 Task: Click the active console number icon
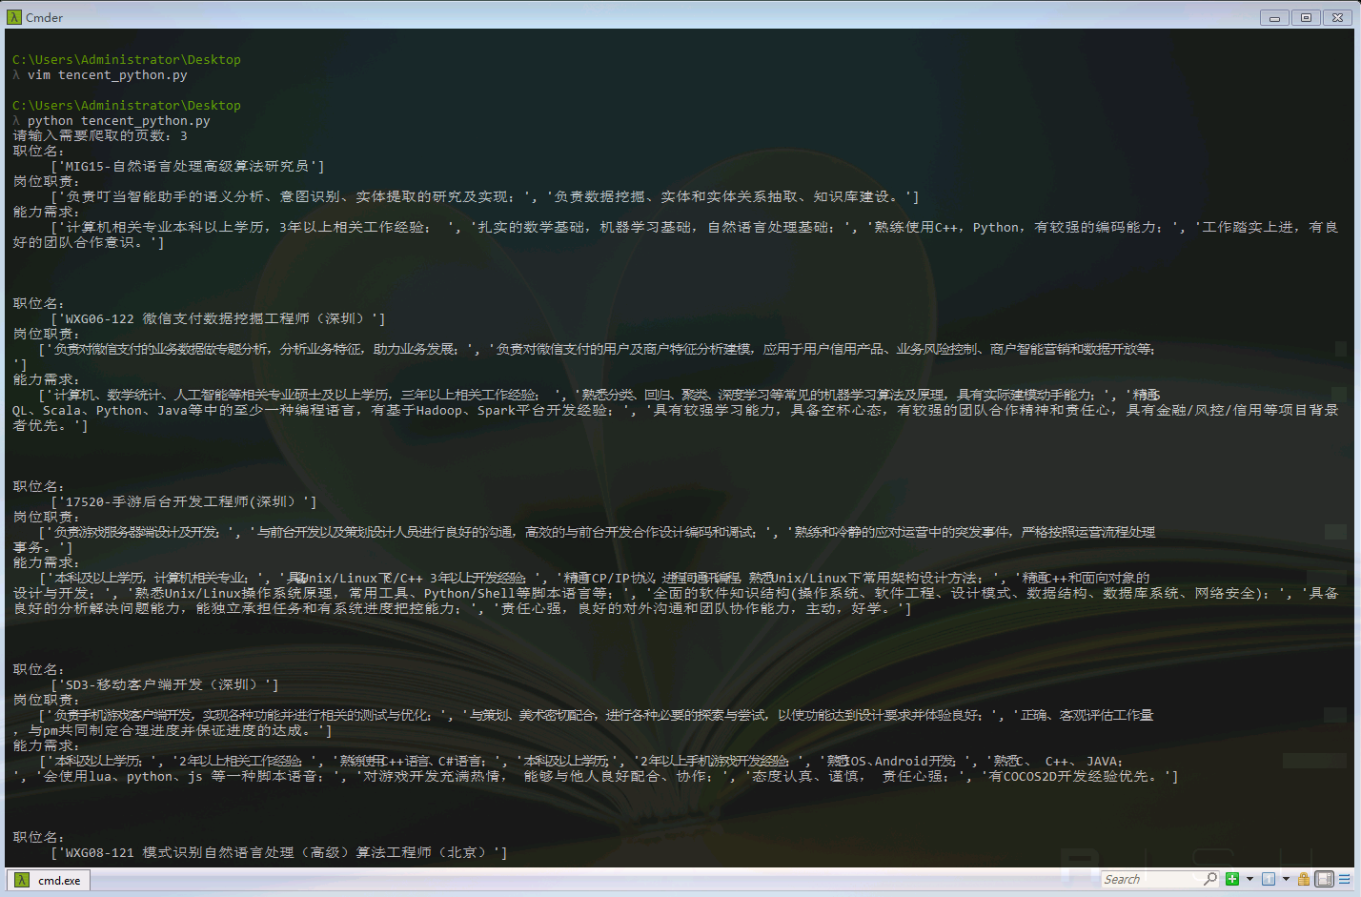point(1269,879)
